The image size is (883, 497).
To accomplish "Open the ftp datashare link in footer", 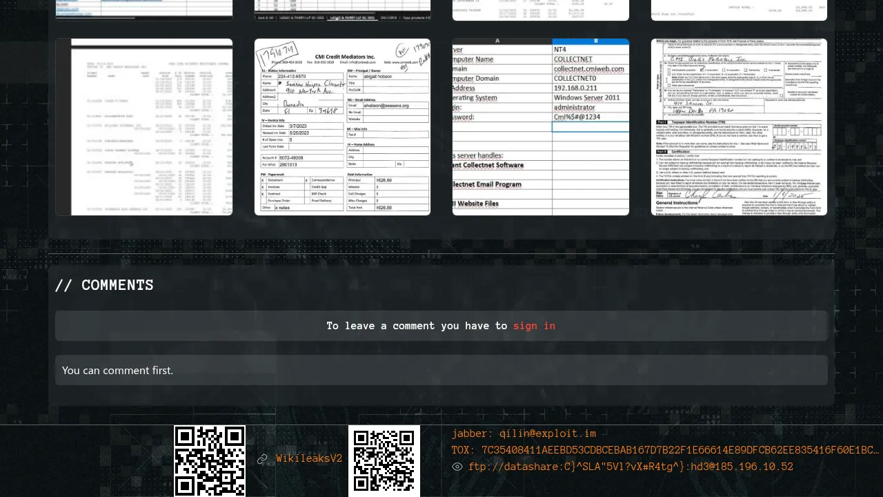I will point(631,467).
